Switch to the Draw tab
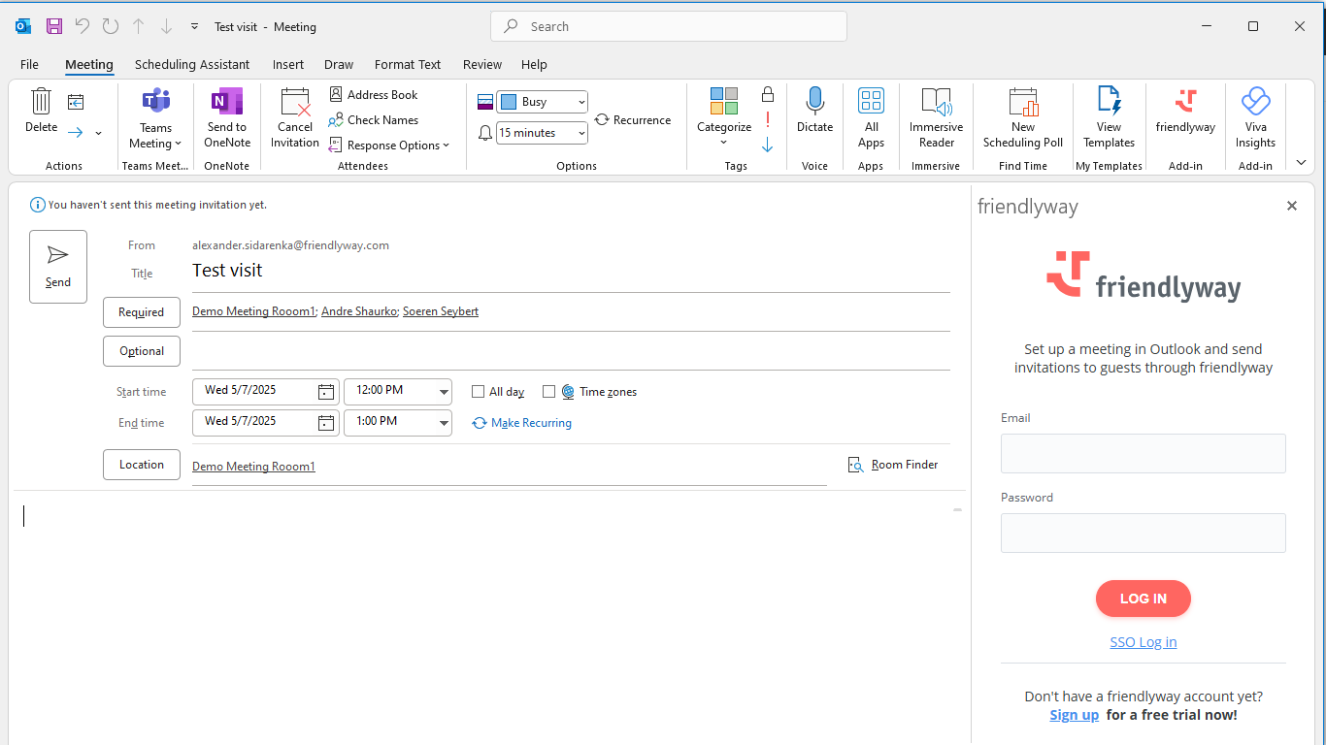The height and width of the screenshot is (745, 1326). click(x=339, y=64)
